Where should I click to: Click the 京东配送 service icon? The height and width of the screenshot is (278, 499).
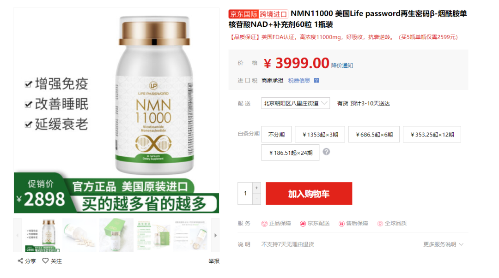[x=303, y=224]
